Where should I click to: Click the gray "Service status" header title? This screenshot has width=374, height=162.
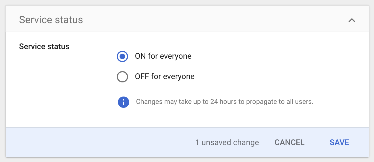51,20
